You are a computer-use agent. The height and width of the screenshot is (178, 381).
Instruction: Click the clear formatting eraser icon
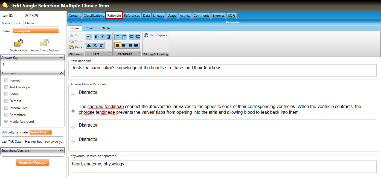[89, 37]
